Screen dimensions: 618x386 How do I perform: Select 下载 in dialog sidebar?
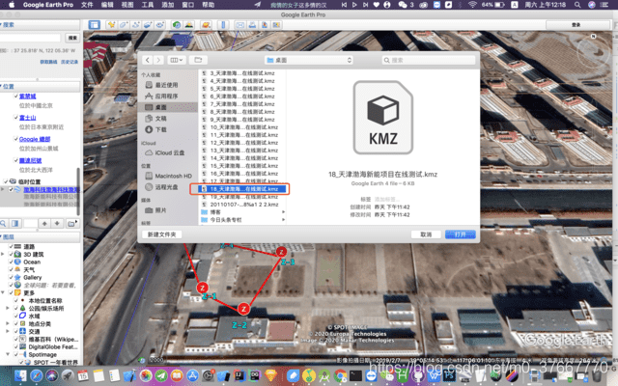click(160, 129)
